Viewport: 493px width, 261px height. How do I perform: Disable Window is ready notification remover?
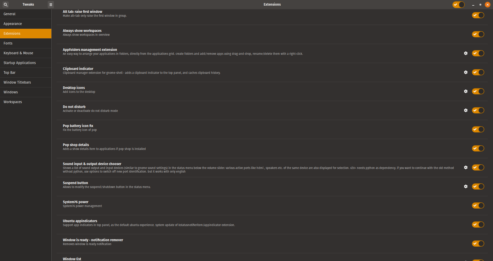(x=478, y=244)
